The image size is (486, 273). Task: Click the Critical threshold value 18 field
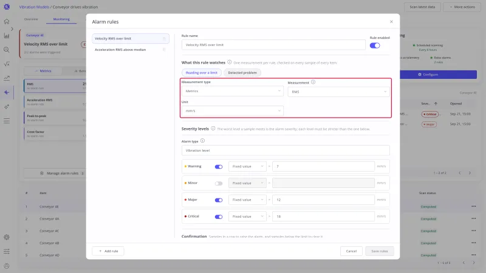(323, 217)
